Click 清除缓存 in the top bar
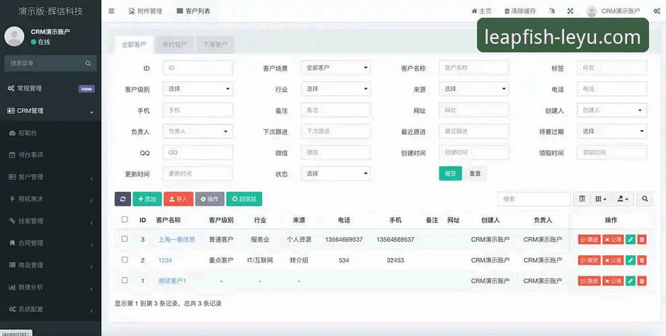The image size is (666, 336). point(520,11)
